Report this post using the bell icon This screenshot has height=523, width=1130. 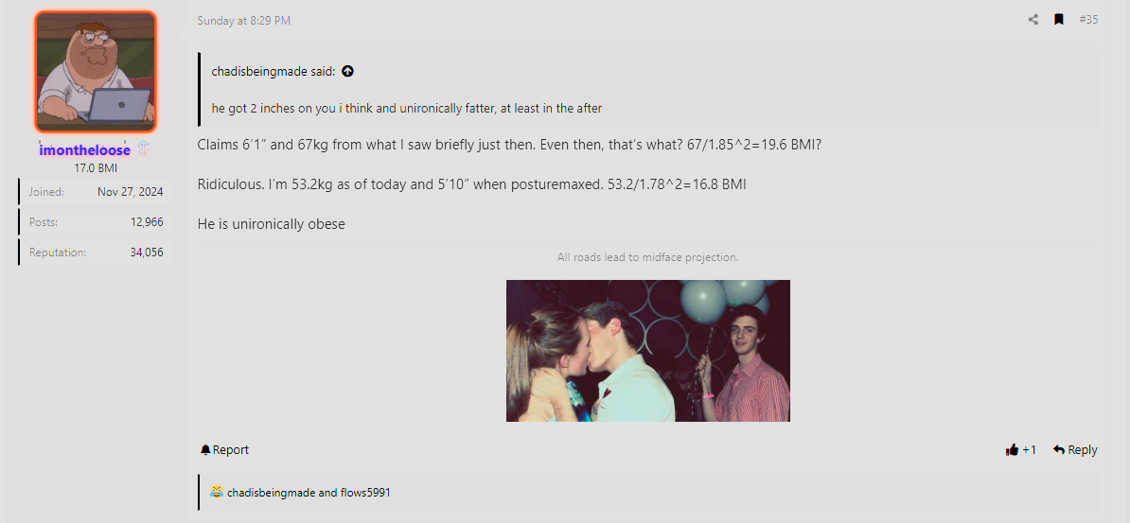(x=225, y=449)
